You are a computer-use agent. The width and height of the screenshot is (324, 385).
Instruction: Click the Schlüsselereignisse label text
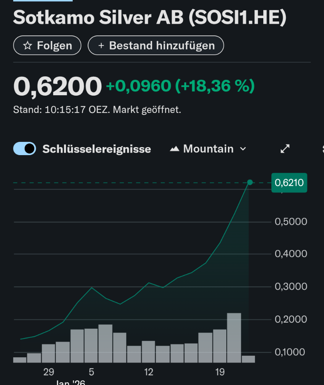(97, 149)
